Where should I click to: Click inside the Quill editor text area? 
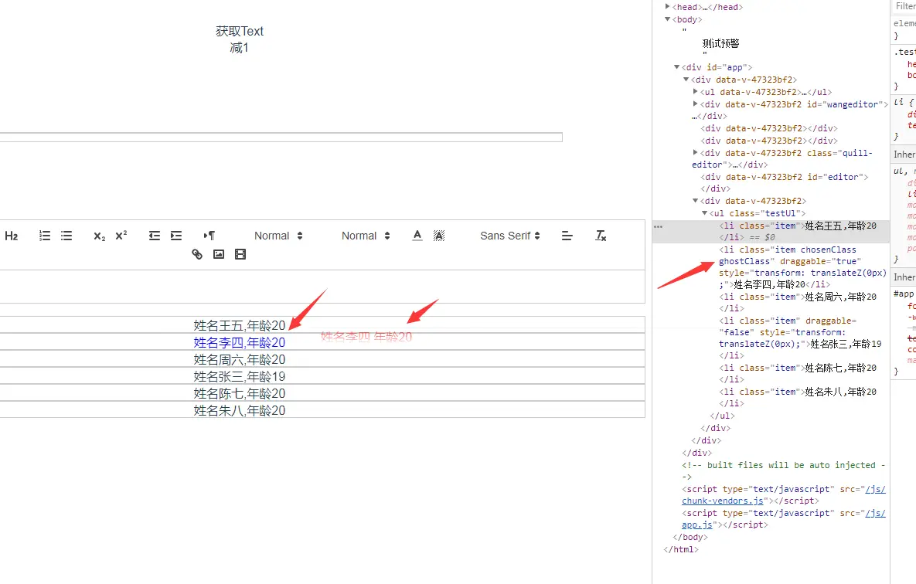click(322, 286)
